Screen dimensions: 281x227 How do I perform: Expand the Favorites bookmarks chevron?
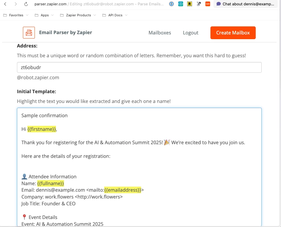[27, 15]
